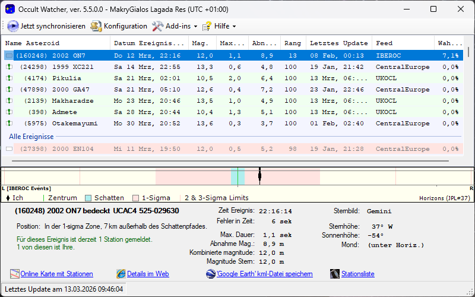Click the Occult Watcher app icon in title bar

10,10
